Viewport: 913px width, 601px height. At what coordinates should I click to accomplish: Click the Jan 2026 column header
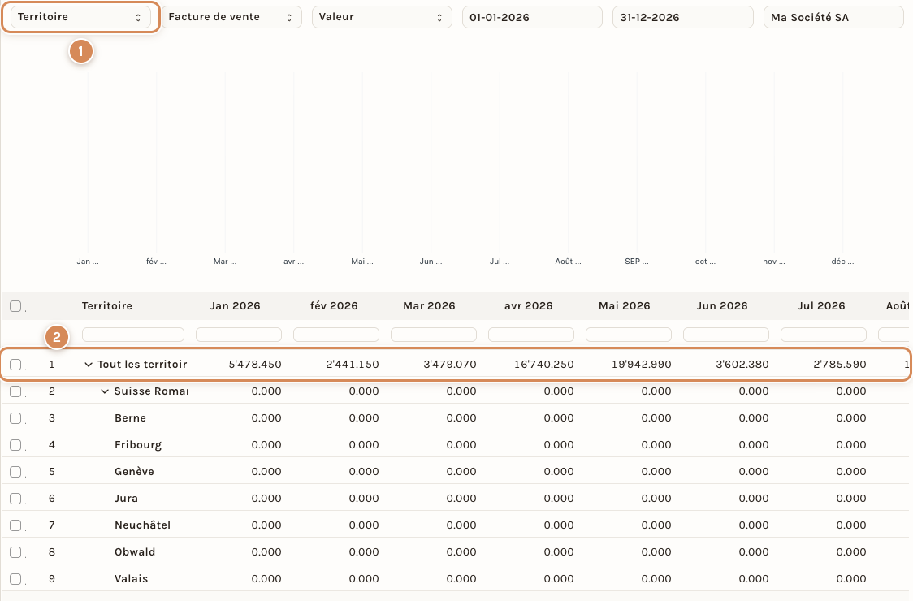click(x=236, y=305)
